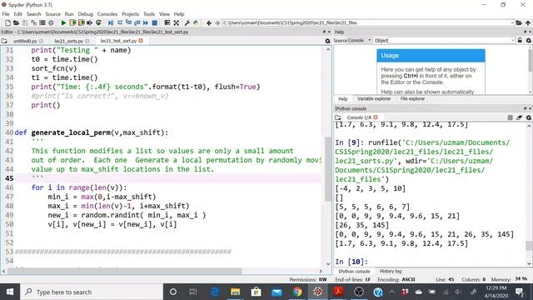The image size is (533, 300).
Task: Save the current file with the toolbar disk icon
Action: [x=25, y=22]
